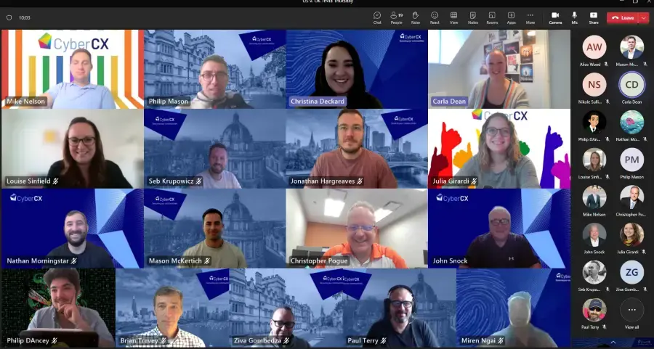Viewport: 654px width, 349px height.
Task: Open the More actions menu
Action: (x=530, y=17)
